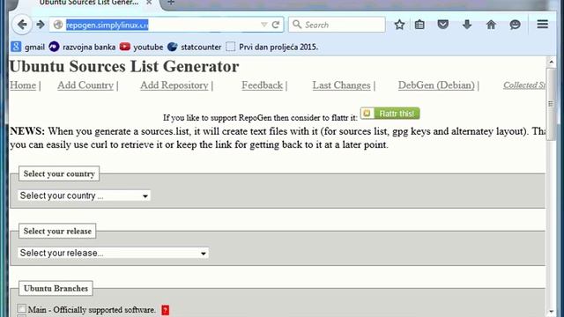Click the browser forward arrow
This screenshot has height=317, width=564.
pos(41,25)
